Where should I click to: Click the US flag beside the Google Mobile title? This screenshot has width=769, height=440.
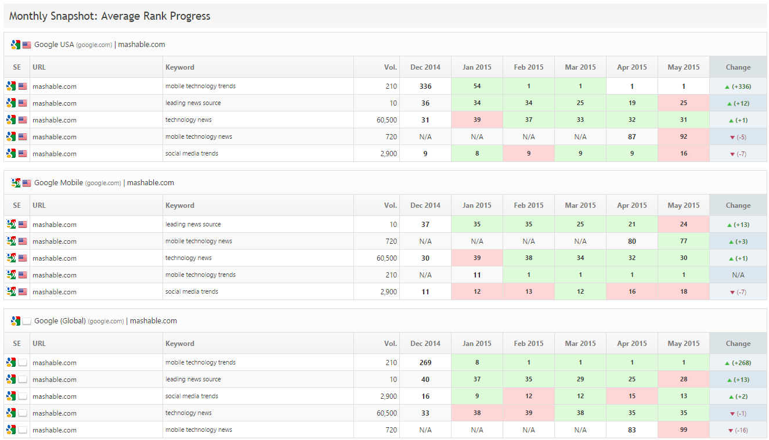click(27, 183)
